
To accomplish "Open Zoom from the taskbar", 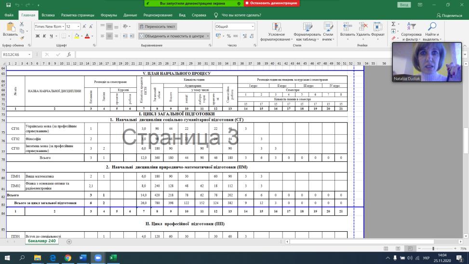I will point(98,258).
